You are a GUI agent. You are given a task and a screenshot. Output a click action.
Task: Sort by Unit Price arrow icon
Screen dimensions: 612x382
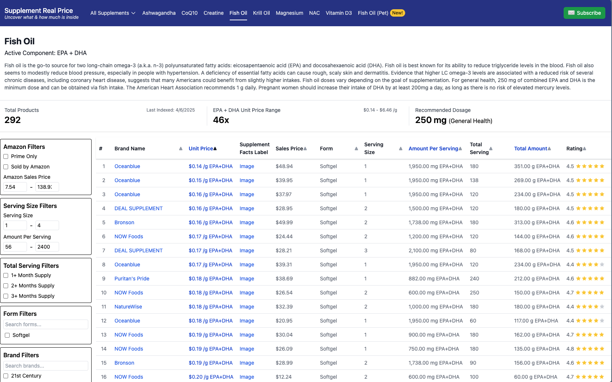(x=215, y=149)
